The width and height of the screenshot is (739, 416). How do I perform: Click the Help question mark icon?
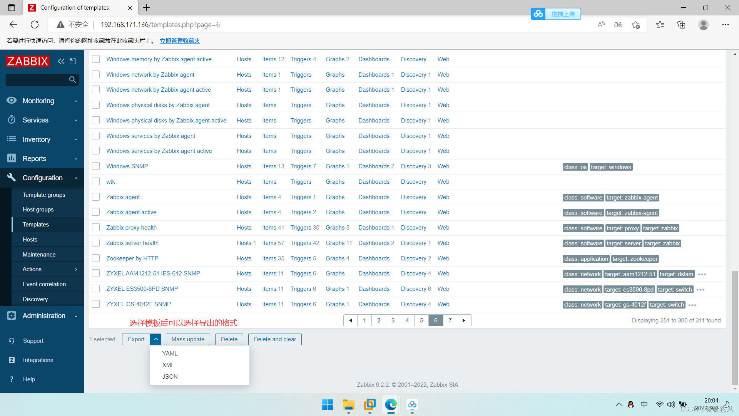[12, 379]
